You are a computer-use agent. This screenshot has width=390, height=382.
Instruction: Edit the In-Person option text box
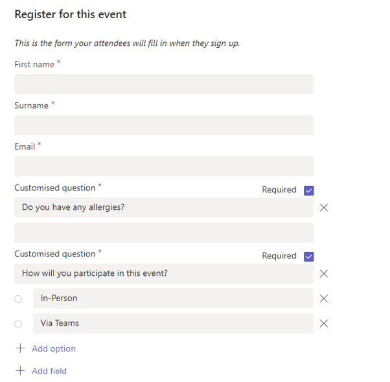[173, 298]
